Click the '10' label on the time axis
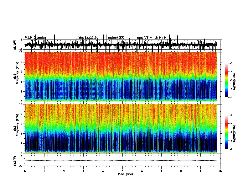The width and height of the screenshot is (248, 192). pyautogui.click(x=220, y=171)
